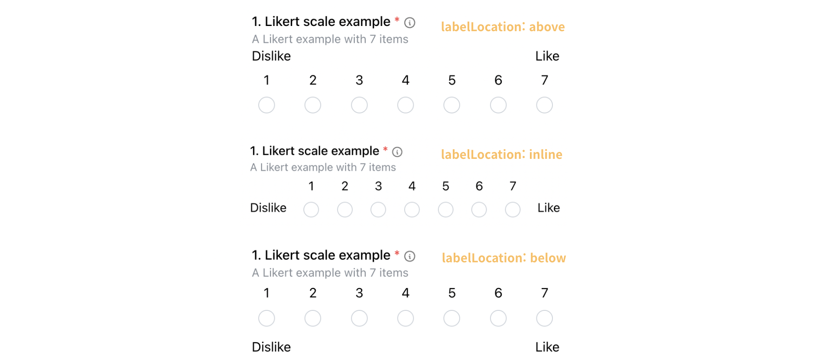Click the Dislike label beside the inline scale
Screen dimensions: 838x361
268,208
